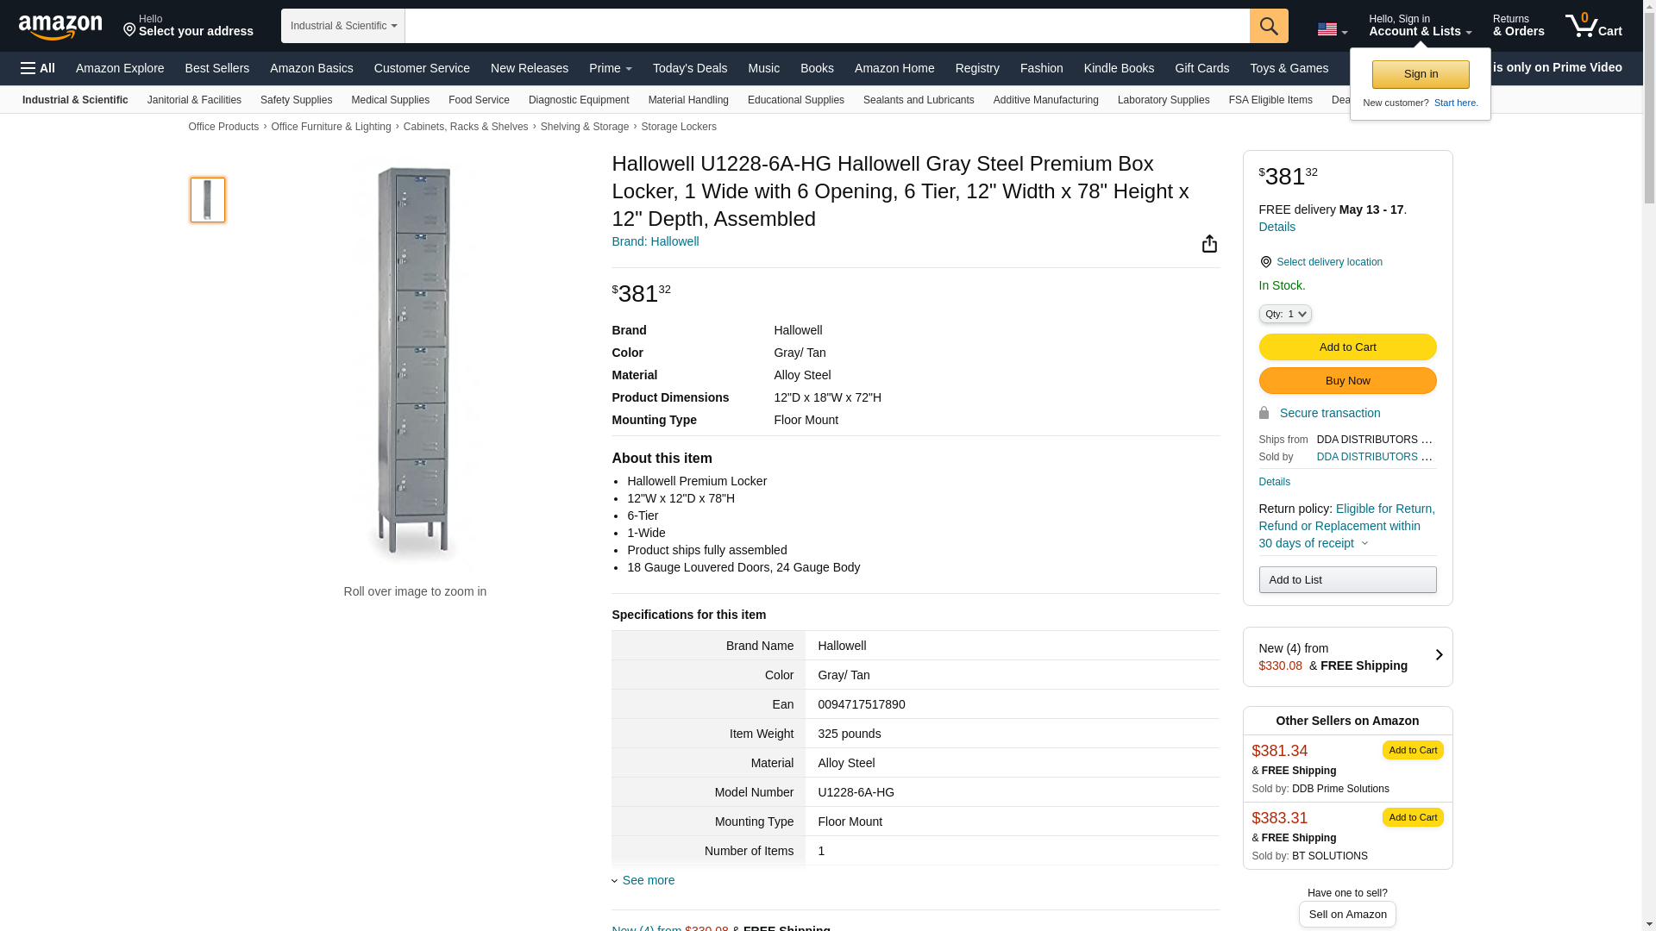Viewport: 1656px width, 931px height.
Task: Open the Qty quantity dropdown
Action: tap(1285, 315)
